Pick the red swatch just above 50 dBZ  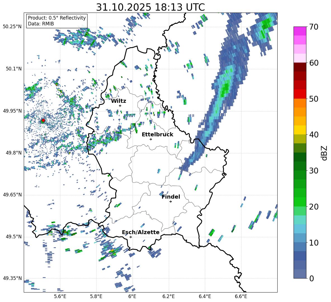coord(300,94)
